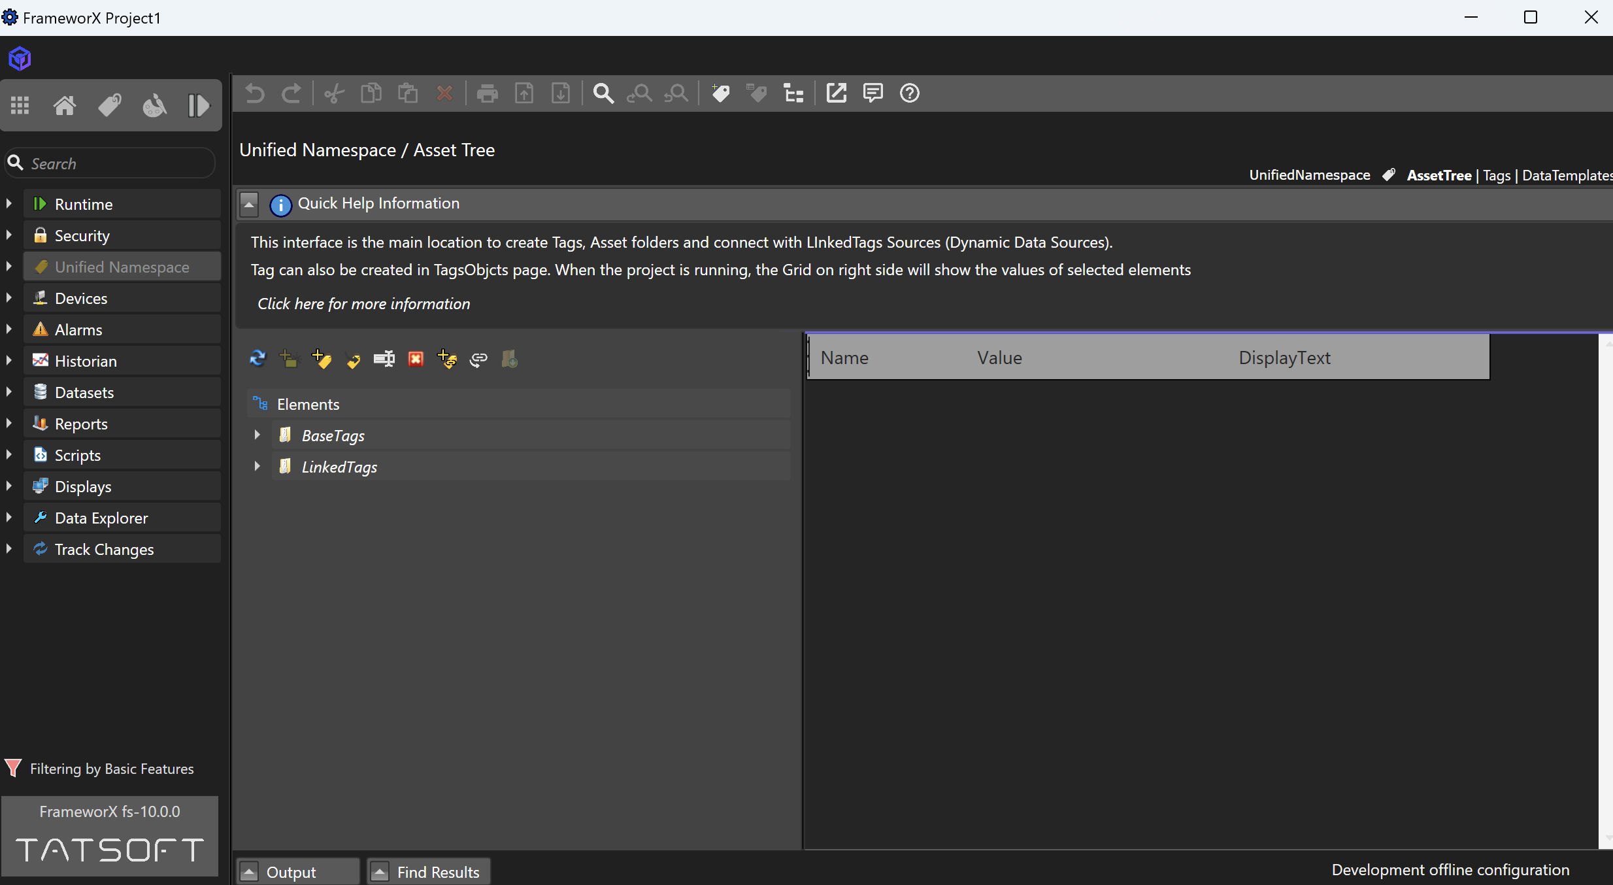Viewport: 1613px width, 885px height.
Task: Click the magnifier with forward arrow icon
Action: coord(640,93)
